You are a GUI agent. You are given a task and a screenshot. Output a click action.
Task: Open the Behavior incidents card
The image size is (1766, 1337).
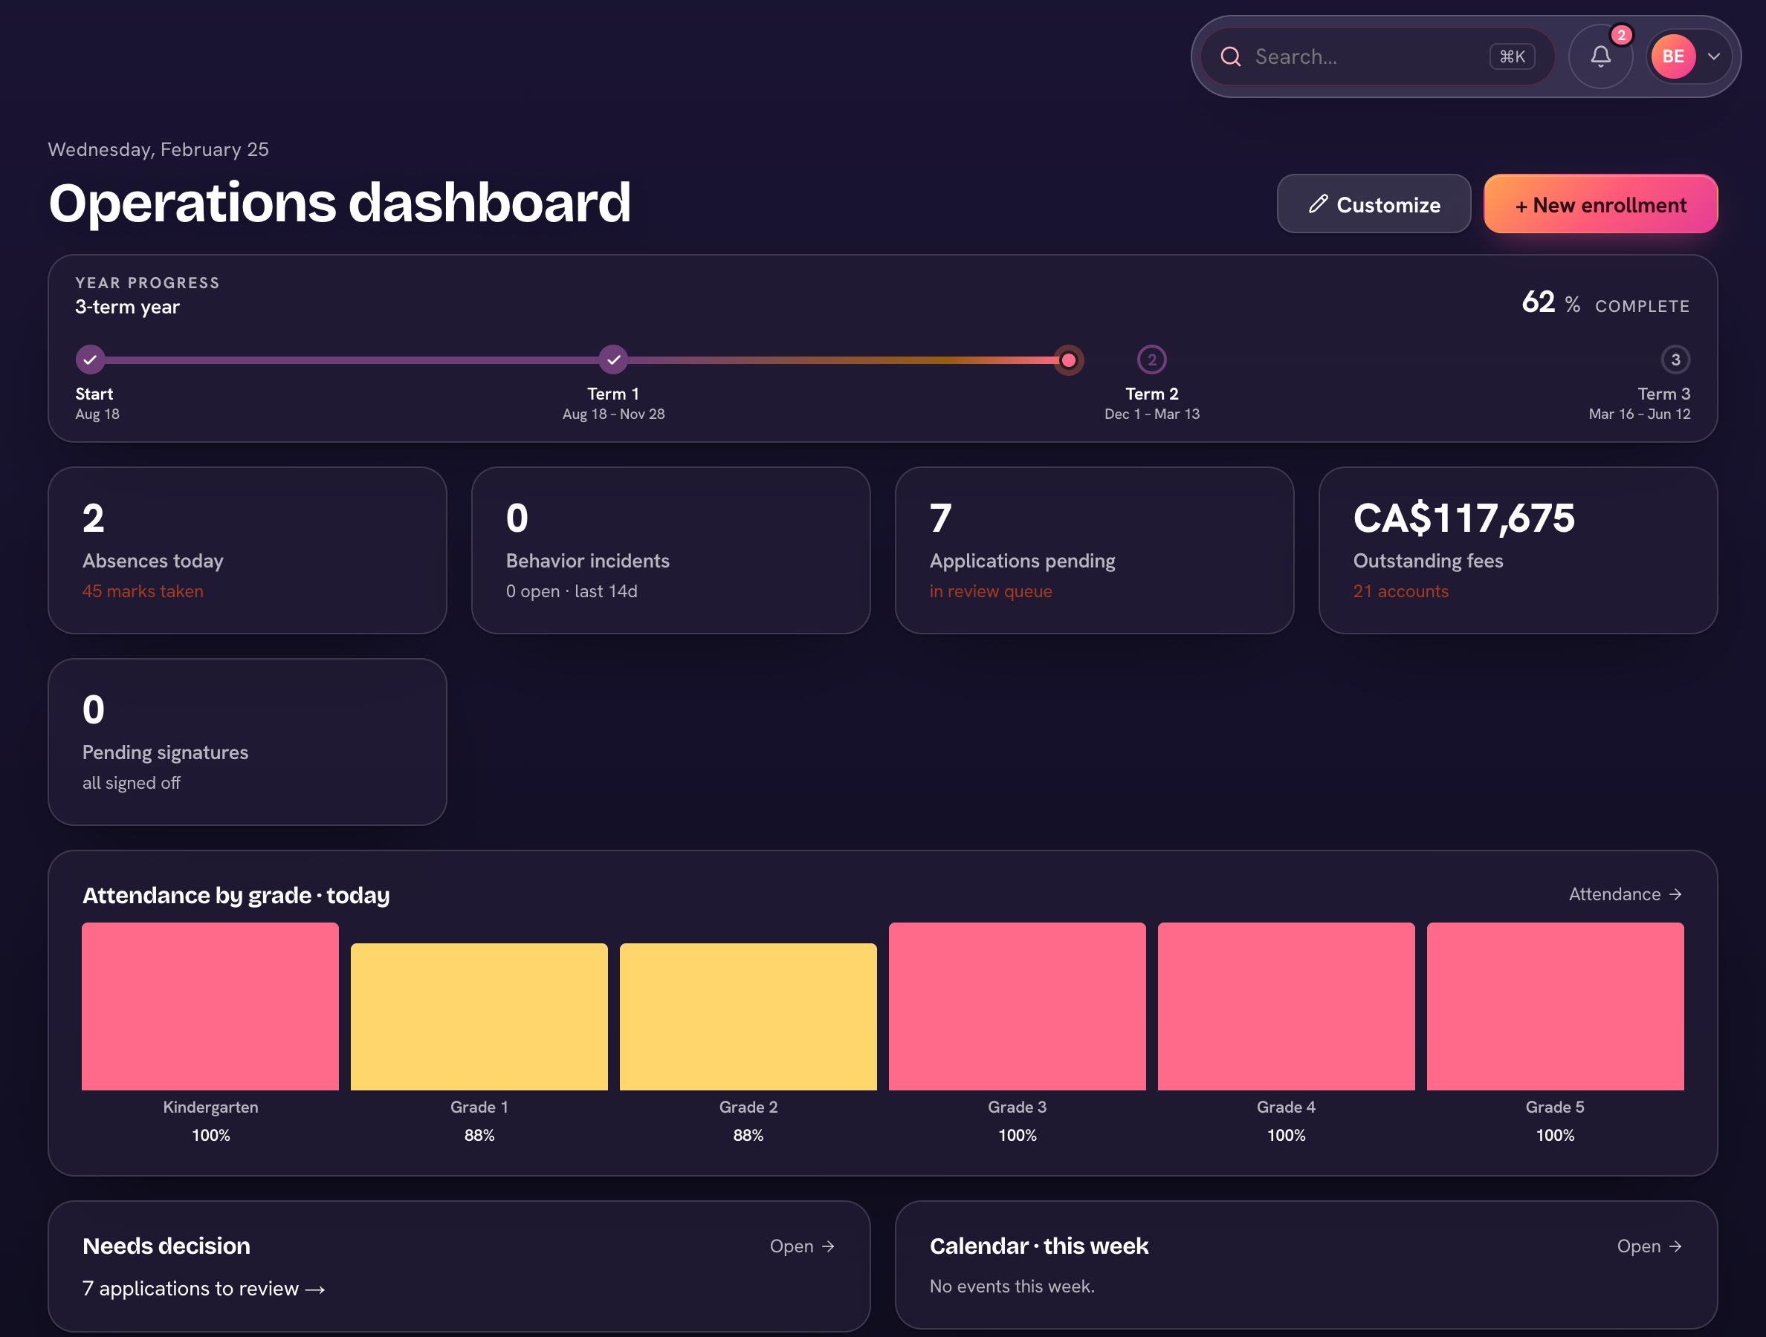[x=670, y=550]
